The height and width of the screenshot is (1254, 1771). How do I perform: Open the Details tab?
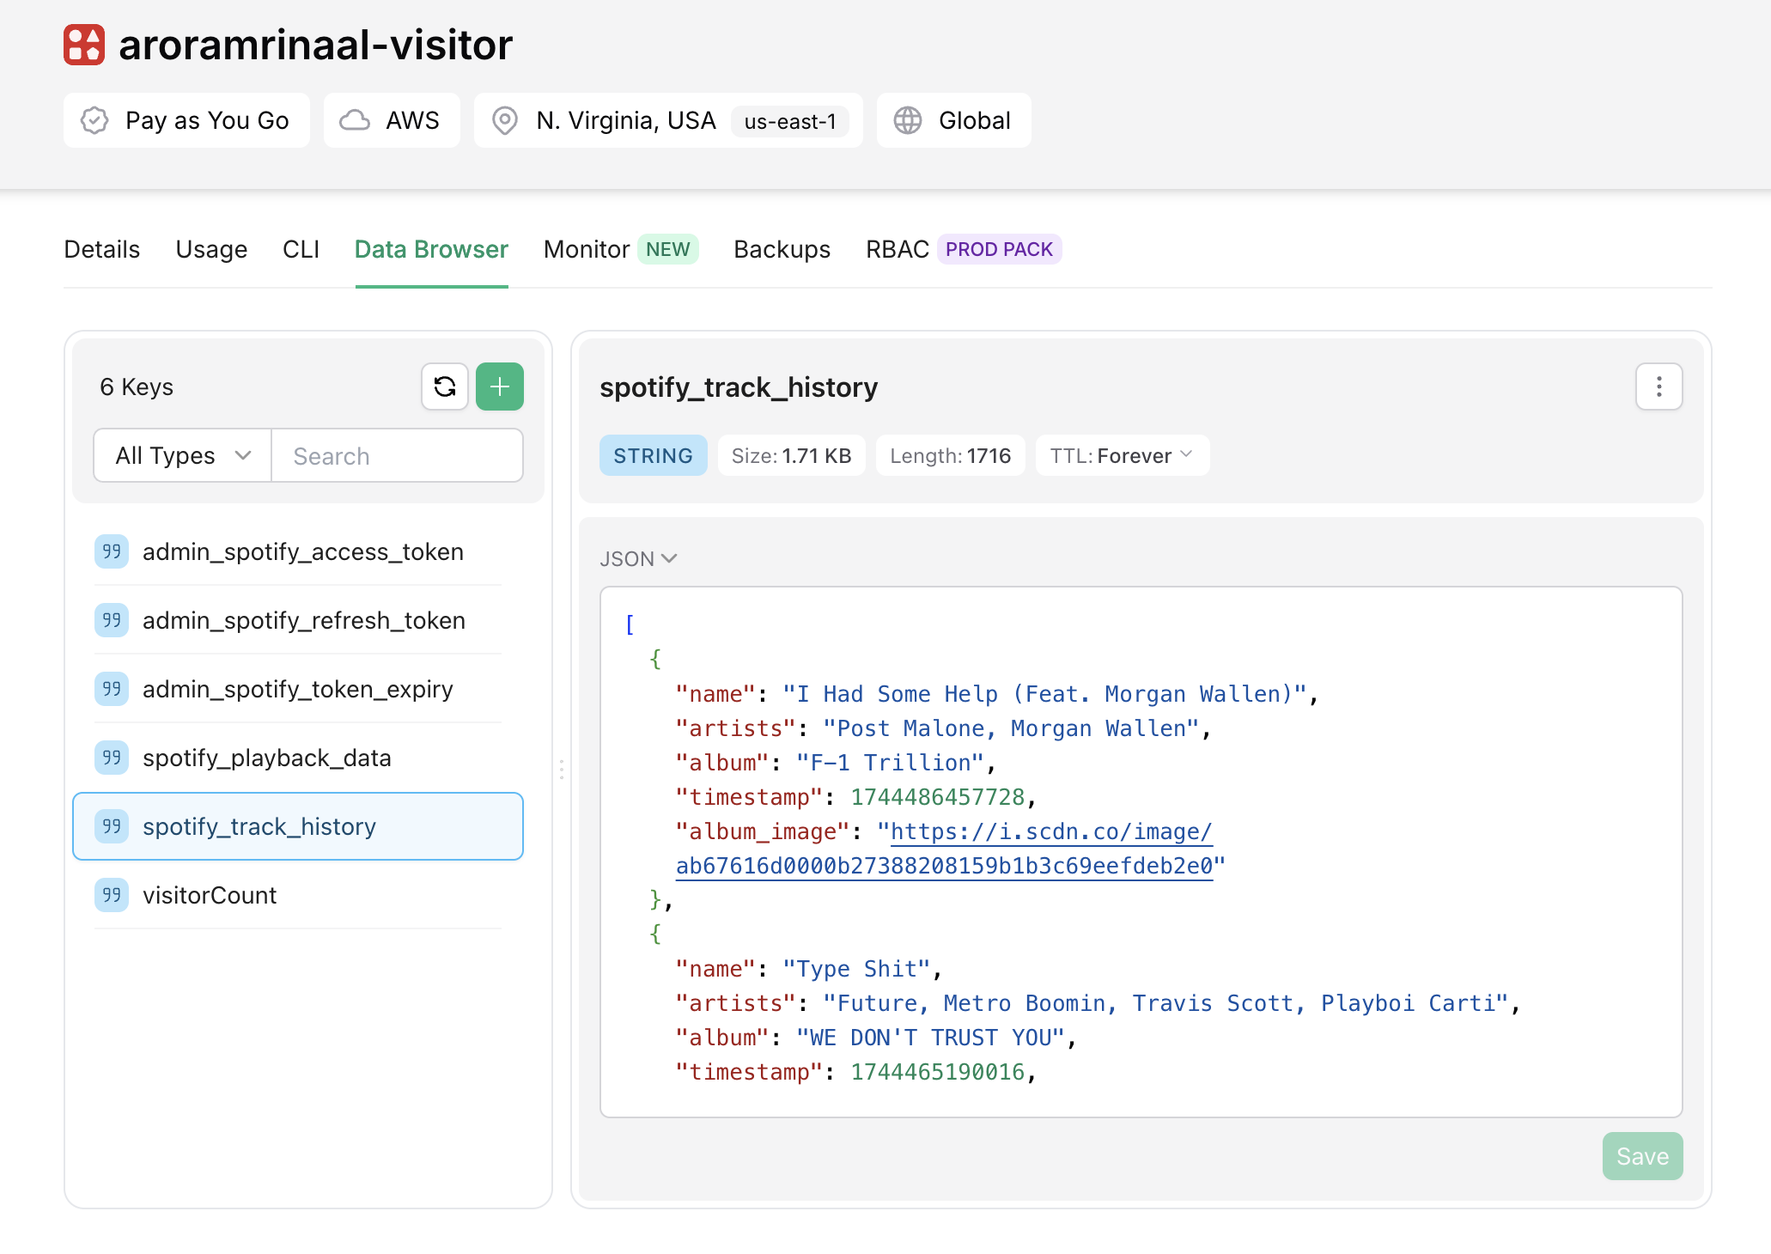(102, 249)
